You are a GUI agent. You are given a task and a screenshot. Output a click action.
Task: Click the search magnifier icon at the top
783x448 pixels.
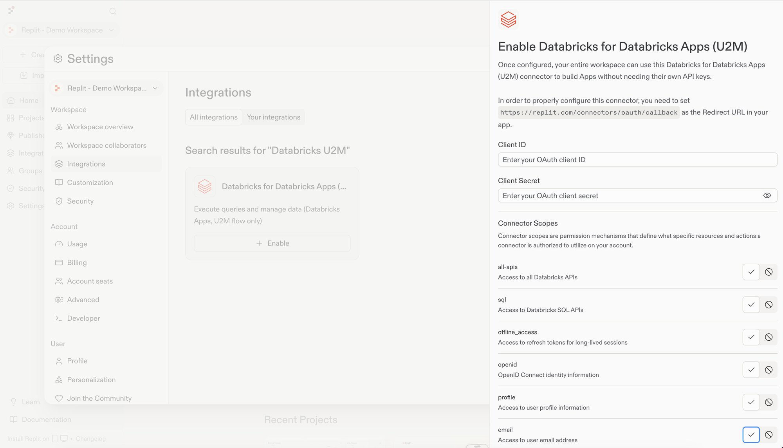point(113,11)
